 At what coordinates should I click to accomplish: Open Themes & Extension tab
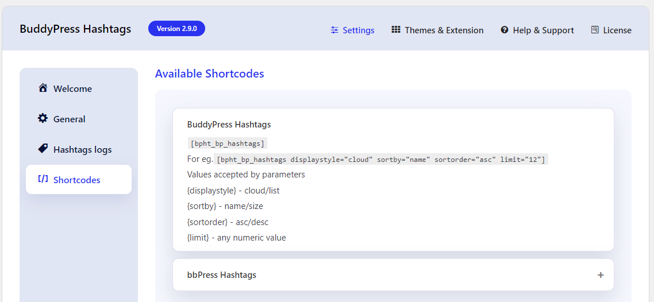(x=437, y=30)
